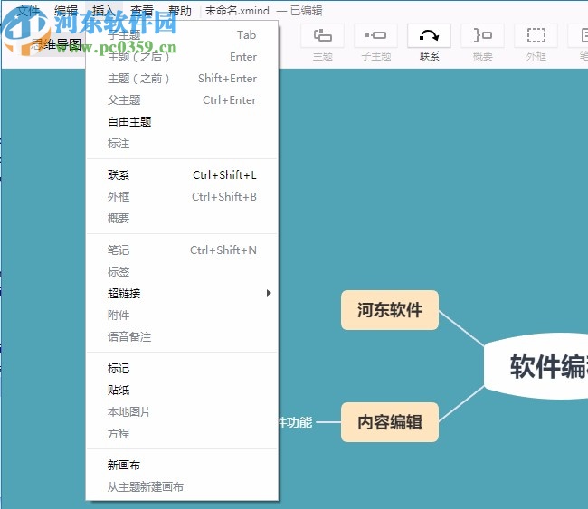
Task: Choose 标签 menu entry
Action: [x=182, y=272]
